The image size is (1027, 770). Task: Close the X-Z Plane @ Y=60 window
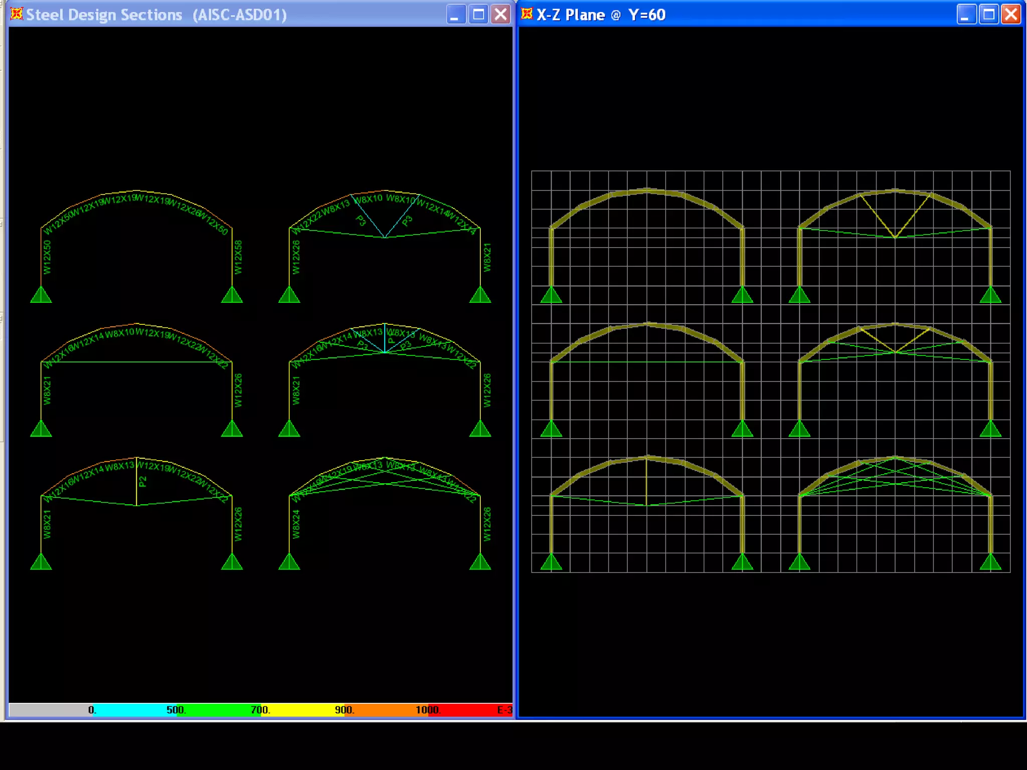(1011, 15)
